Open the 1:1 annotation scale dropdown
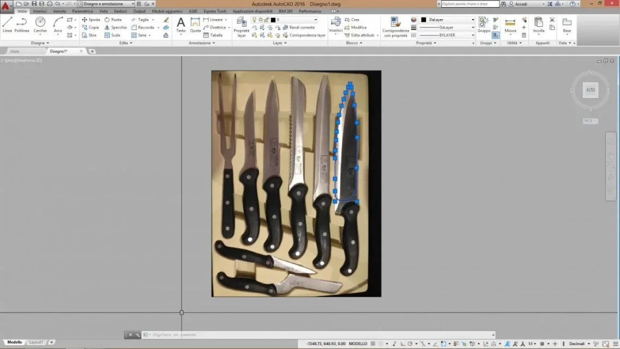Screen dimensions: 620x349 coord(532,344)
